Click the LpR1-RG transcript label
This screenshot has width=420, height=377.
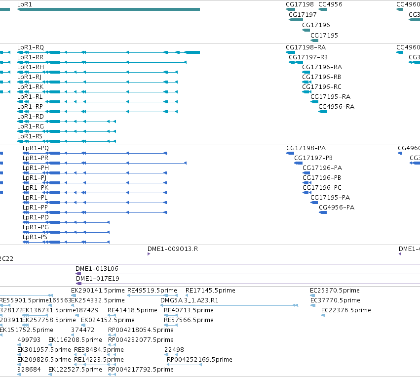click(x=31, y=126)
